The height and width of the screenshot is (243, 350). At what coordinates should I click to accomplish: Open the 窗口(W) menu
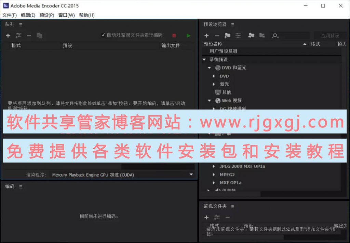[67, 15]
